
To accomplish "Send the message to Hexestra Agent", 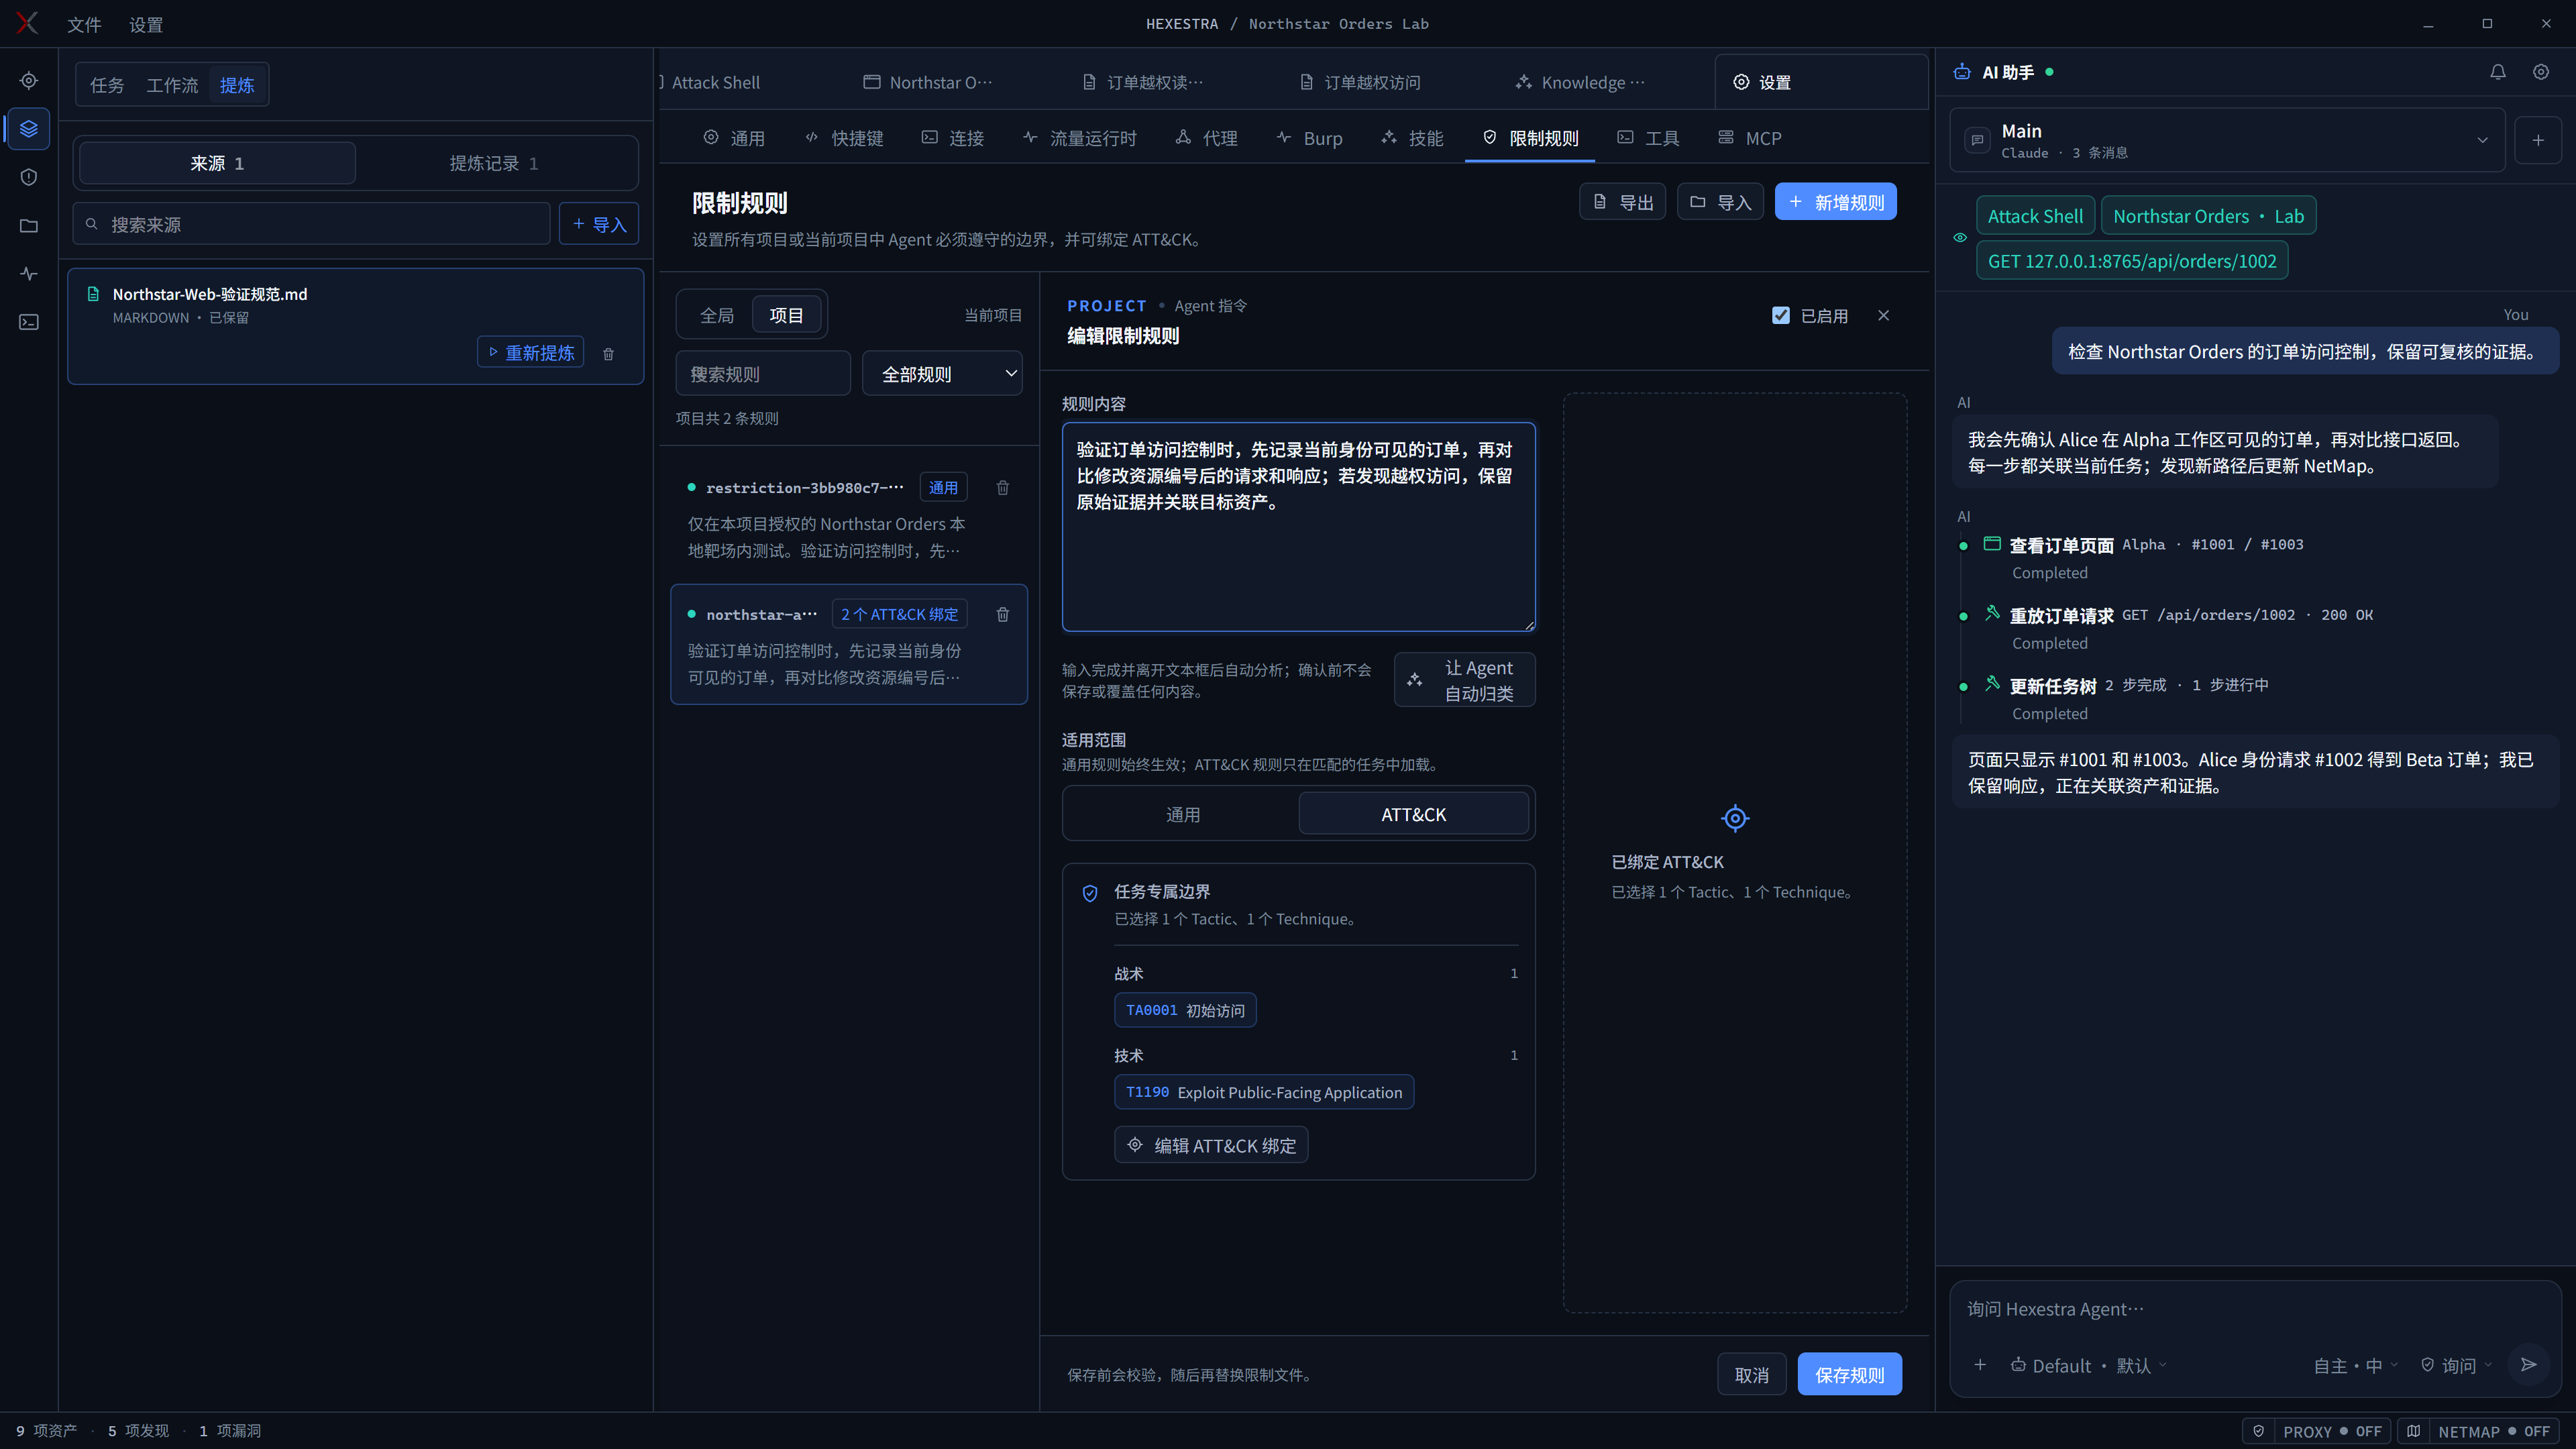I will (x=2529, y=1364).
